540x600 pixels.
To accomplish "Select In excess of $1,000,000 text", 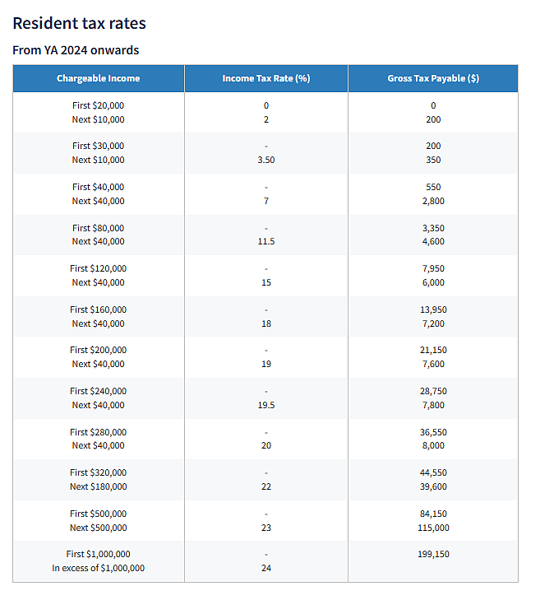I will click(98, 568).
